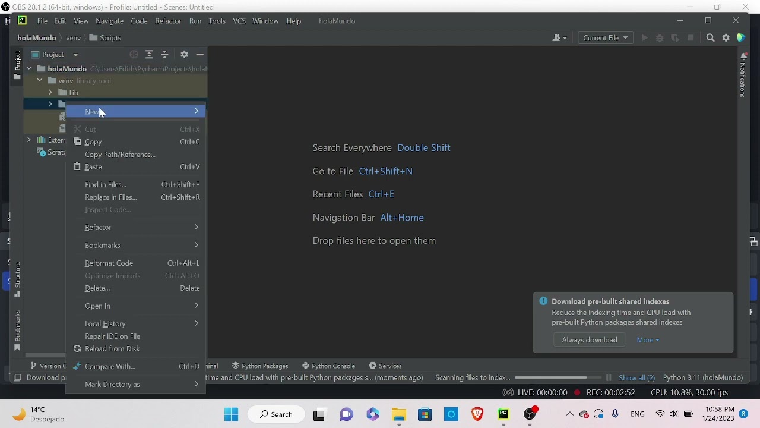
Task: Click Scripts breadcrumb in navigation bar
Action: (x=106, y=38)
